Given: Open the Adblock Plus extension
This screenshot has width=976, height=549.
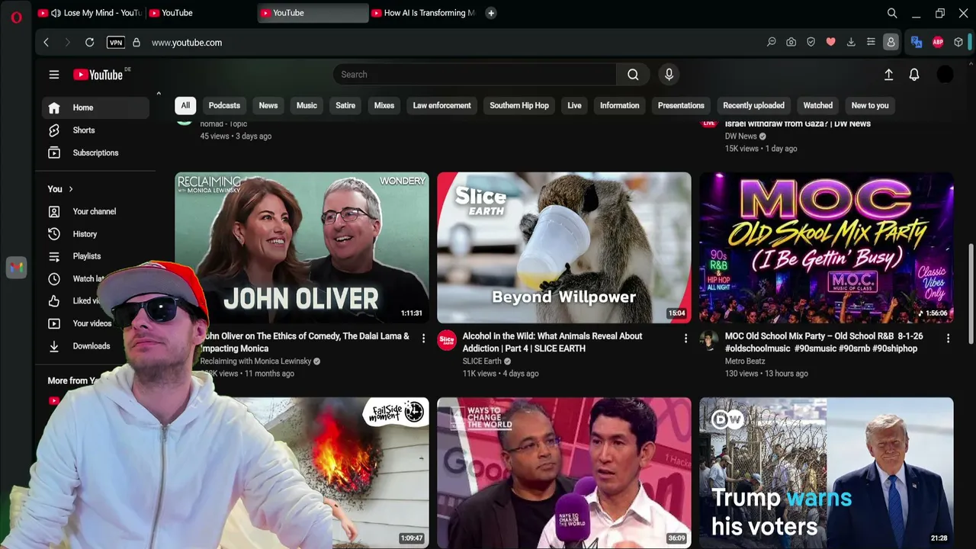Looking at the screenshot, I should (938, 43).
